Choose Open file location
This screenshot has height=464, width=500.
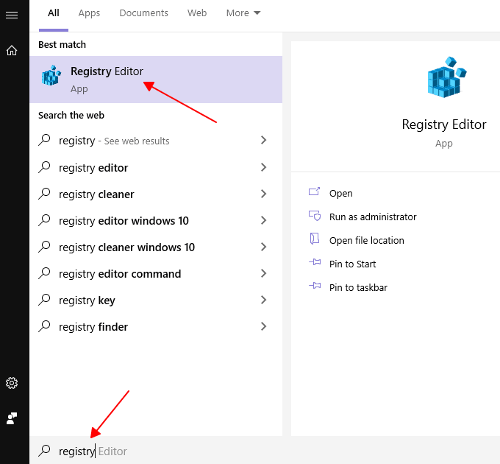[x=367, y=240]
